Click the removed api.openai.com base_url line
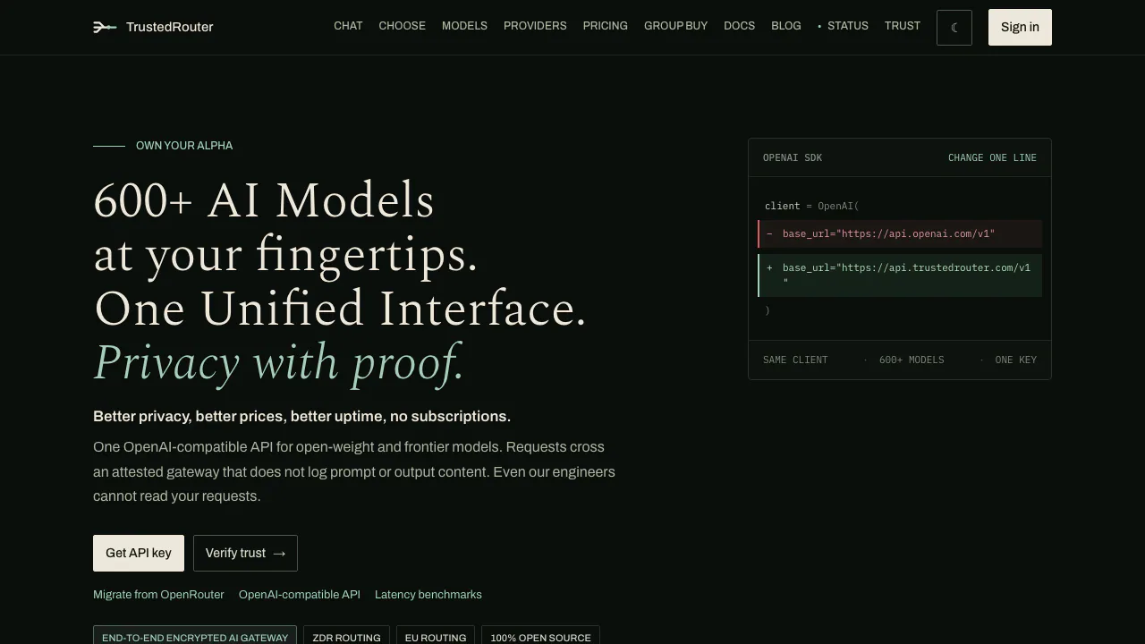The image size is (1145, 644). point(900,233)
